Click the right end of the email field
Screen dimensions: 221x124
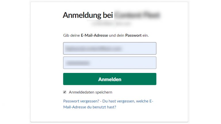click(x=152, y=49)
